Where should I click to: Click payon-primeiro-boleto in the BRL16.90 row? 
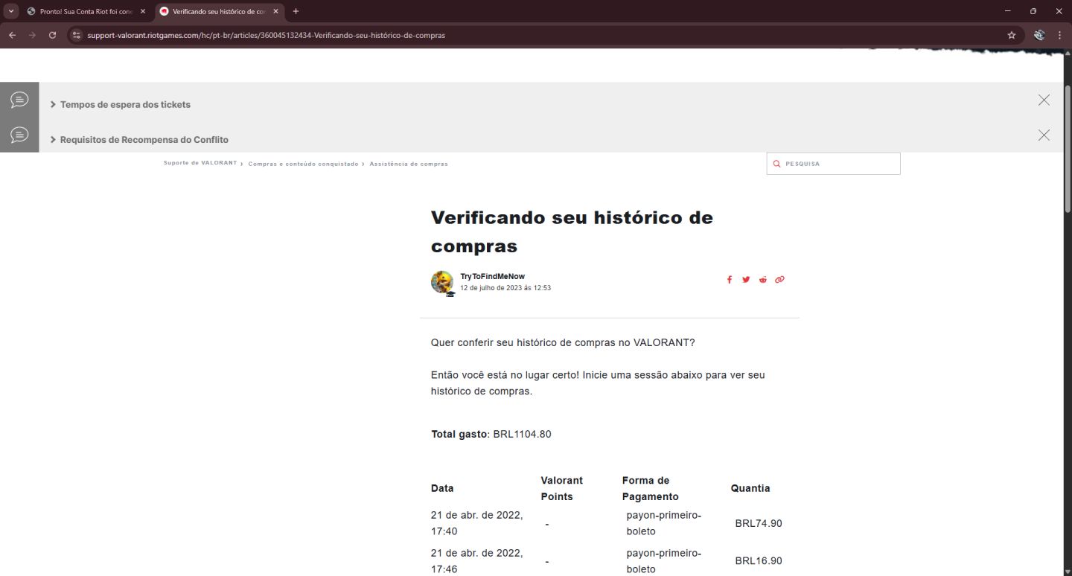pos(664,561)
